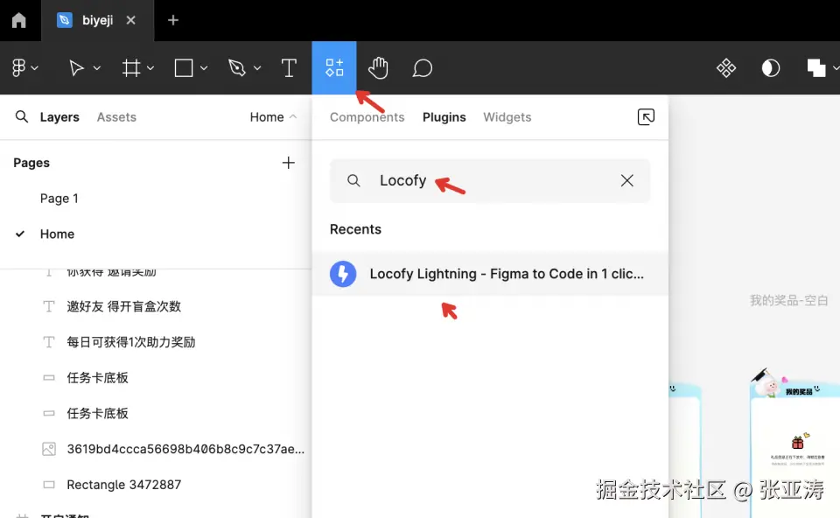
Task: Open a new tab with plus
Action: tap(173, 20)
